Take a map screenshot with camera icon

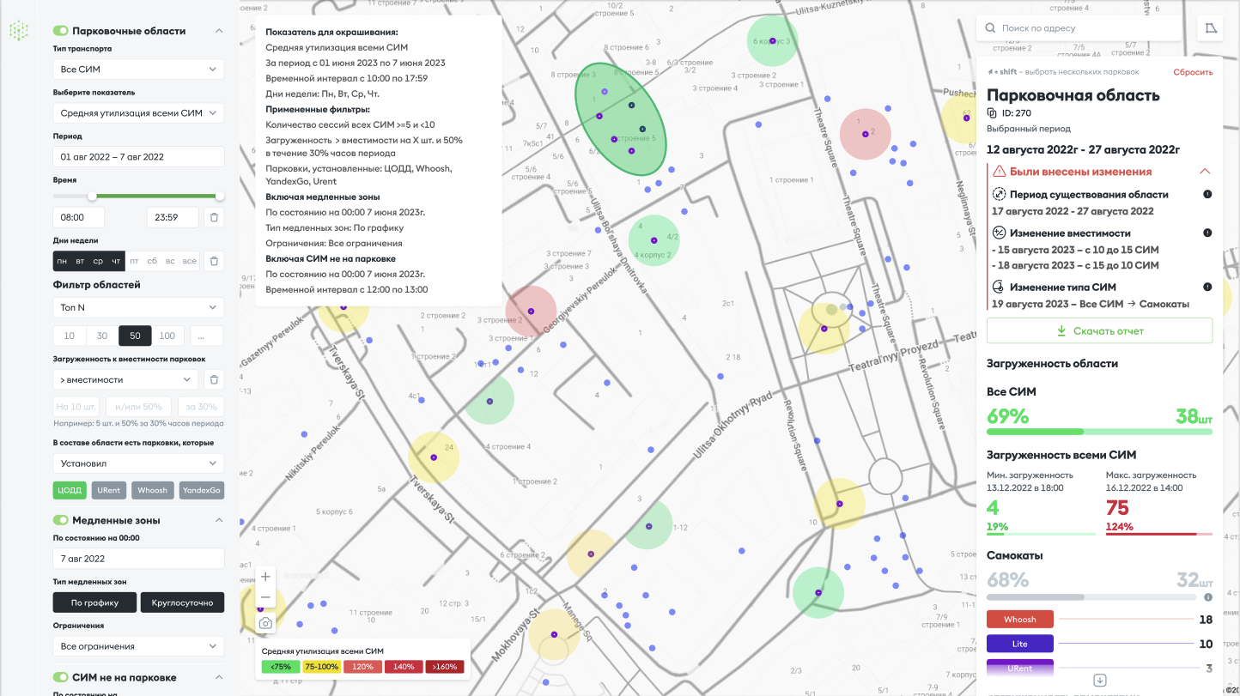pyautogui.click(x=265, y=623)
